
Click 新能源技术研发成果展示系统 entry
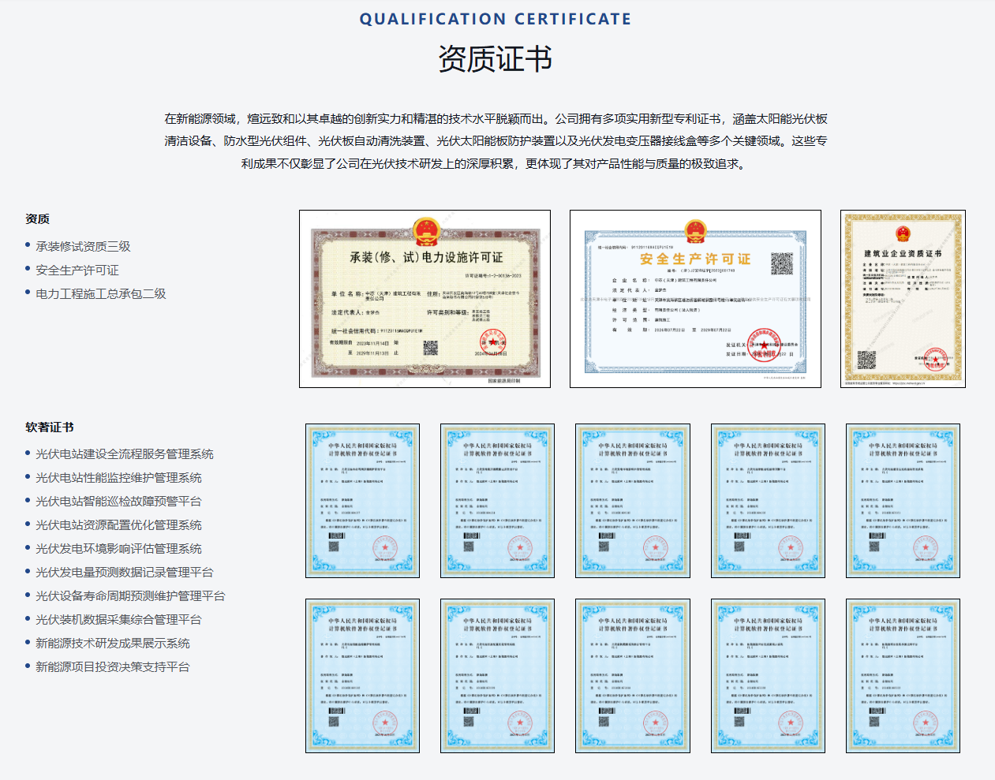[113, 643]
